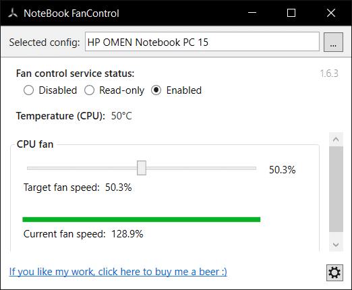Image resolution: width=352 pixels, height=290 pixels.
Task: Select the Disabled radio button
Action: (x=29, y=90)
